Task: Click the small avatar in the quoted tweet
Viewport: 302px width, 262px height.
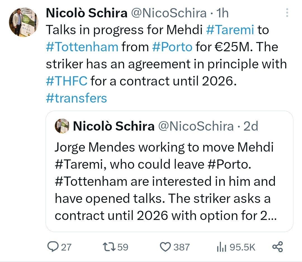Action: point(62,126)
